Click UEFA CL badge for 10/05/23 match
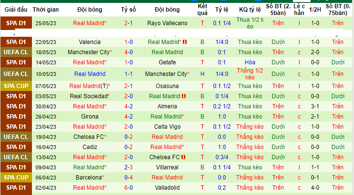 pyautogui.click(x=16, y=74)
